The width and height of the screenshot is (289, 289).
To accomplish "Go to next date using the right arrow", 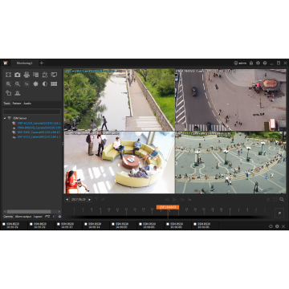I will (x=89, y=199).
